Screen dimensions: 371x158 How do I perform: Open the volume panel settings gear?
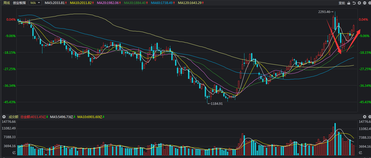click(369, 117)
